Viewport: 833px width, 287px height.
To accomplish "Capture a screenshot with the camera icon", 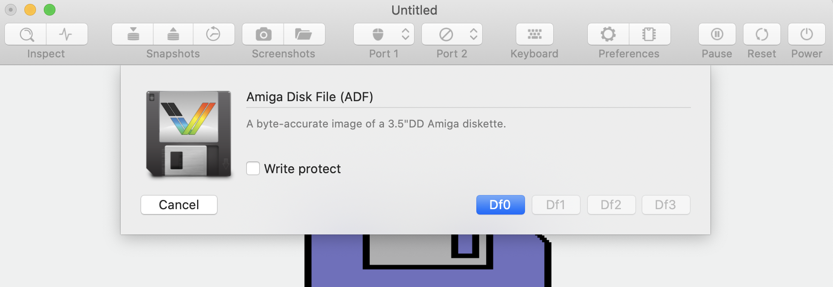I will click(x=262, y=34).
